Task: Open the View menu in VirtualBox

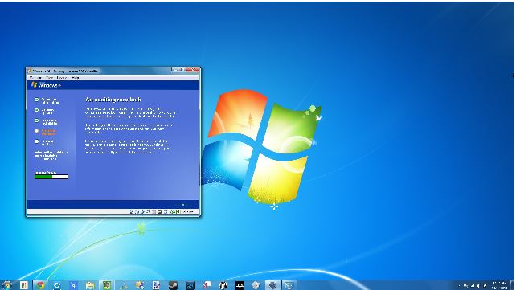Action: click(49, 78)
